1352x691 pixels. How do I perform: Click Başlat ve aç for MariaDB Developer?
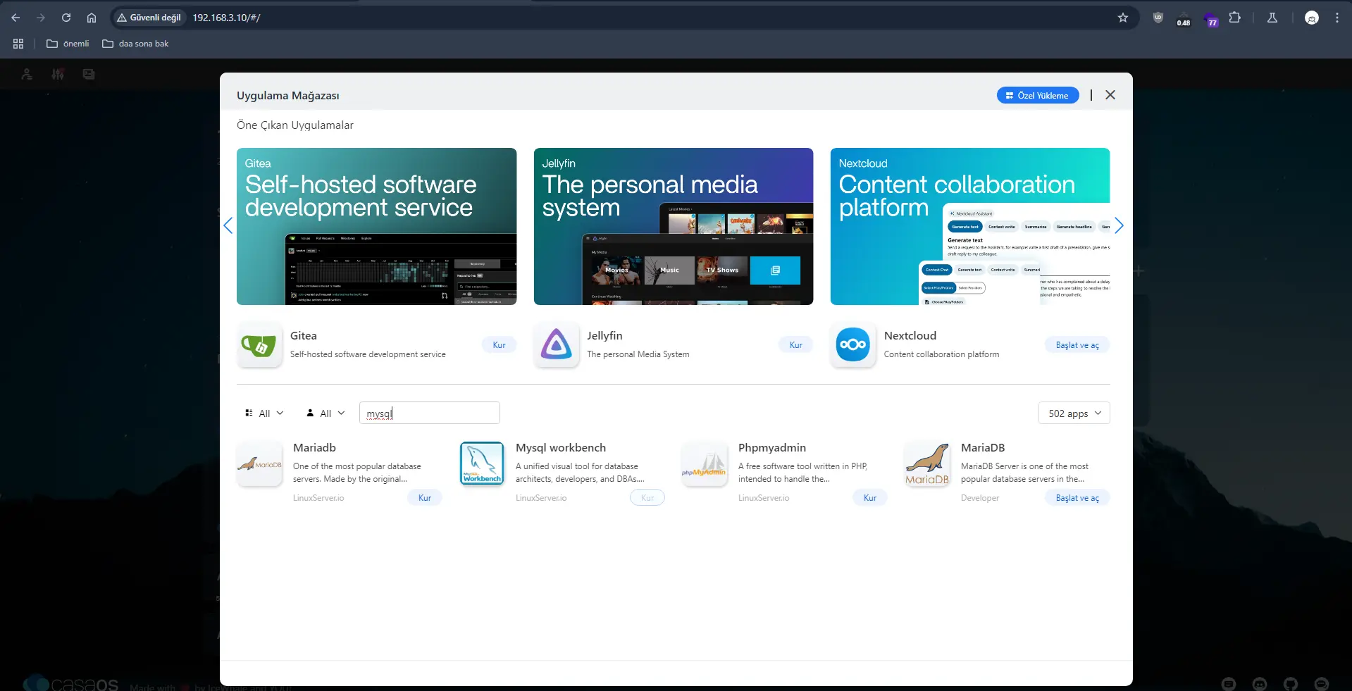[x=1077, y=498]
